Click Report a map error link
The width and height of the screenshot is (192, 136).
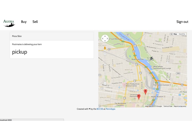tap(180, 106)
